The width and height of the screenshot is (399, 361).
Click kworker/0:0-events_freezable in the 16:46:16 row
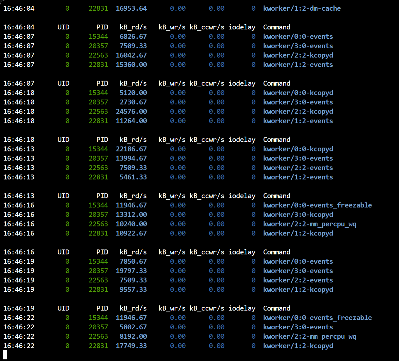coord(318,205)
